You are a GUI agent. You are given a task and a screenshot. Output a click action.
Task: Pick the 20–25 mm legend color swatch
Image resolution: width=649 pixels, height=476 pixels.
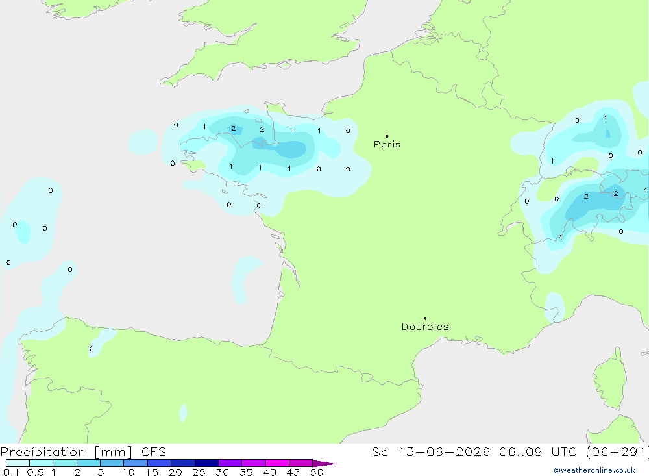[x=183, y=463]
